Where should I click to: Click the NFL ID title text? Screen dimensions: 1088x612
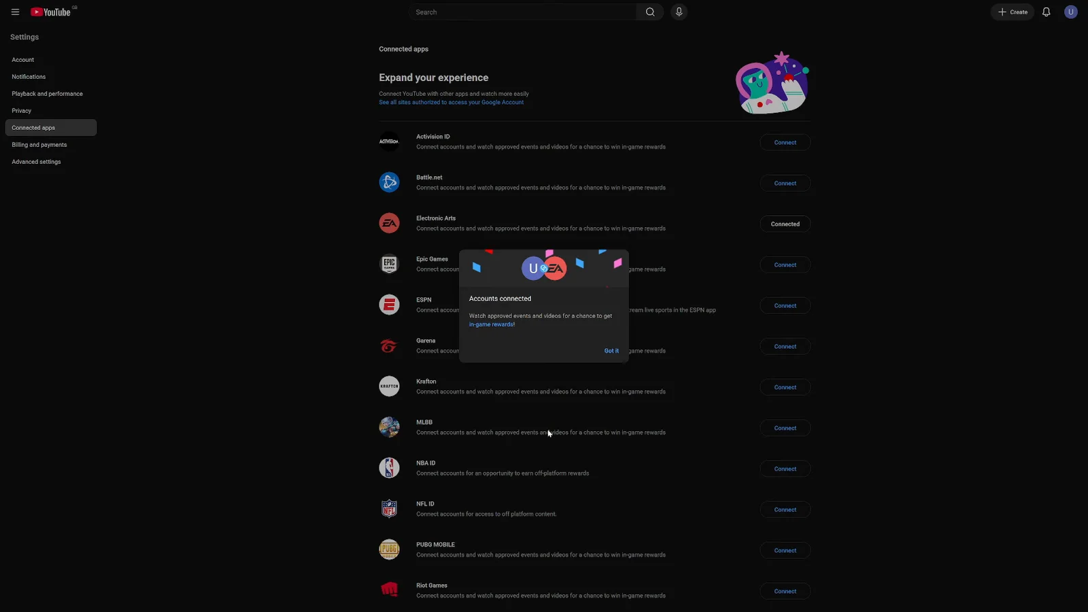click(x=425, y=504)
